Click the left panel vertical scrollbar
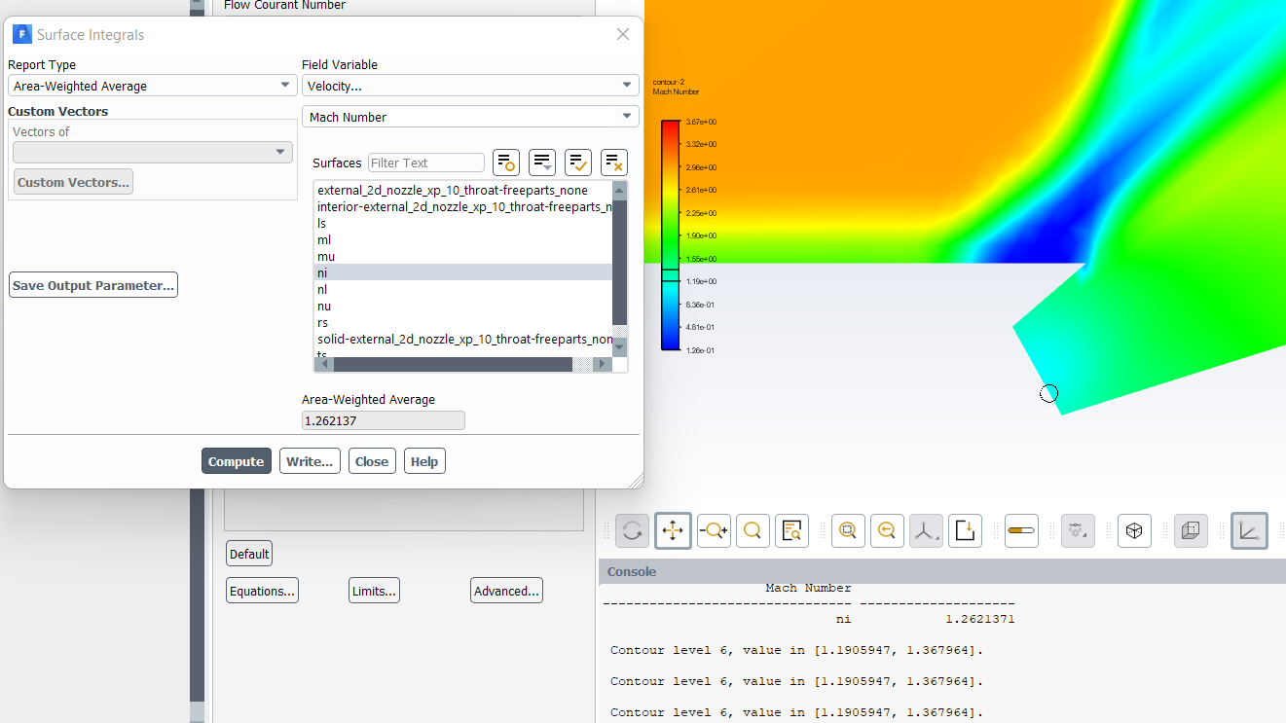Screen dimensions: 1286x723 197,594
